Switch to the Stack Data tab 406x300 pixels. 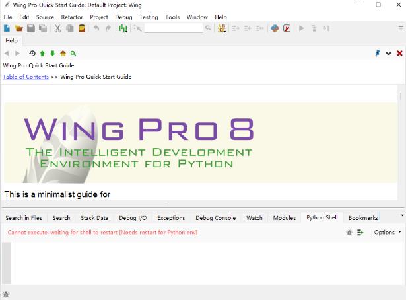coord(94,218)
